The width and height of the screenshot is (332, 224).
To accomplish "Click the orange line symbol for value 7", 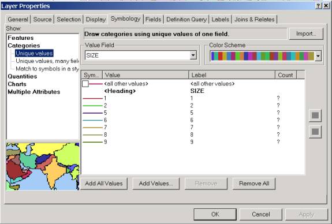I will pyautogui.click(x=92, y=128).
